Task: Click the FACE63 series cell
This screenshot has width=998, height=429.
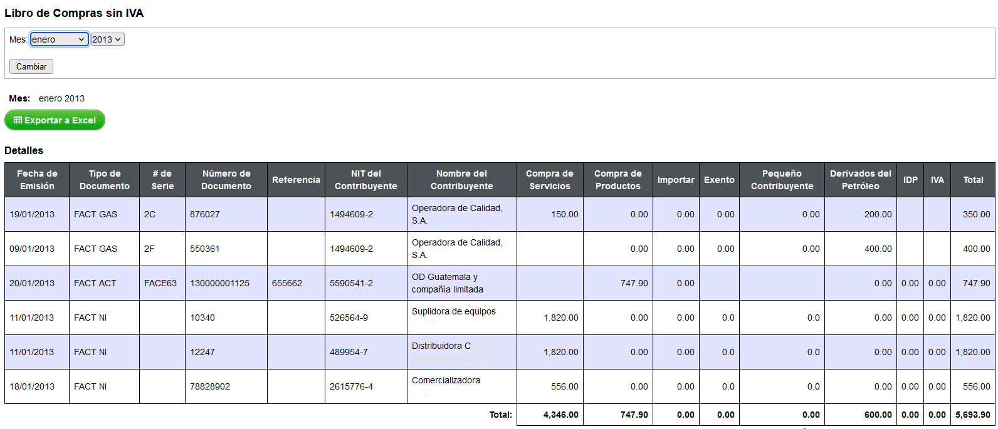Action: [162, 283]
